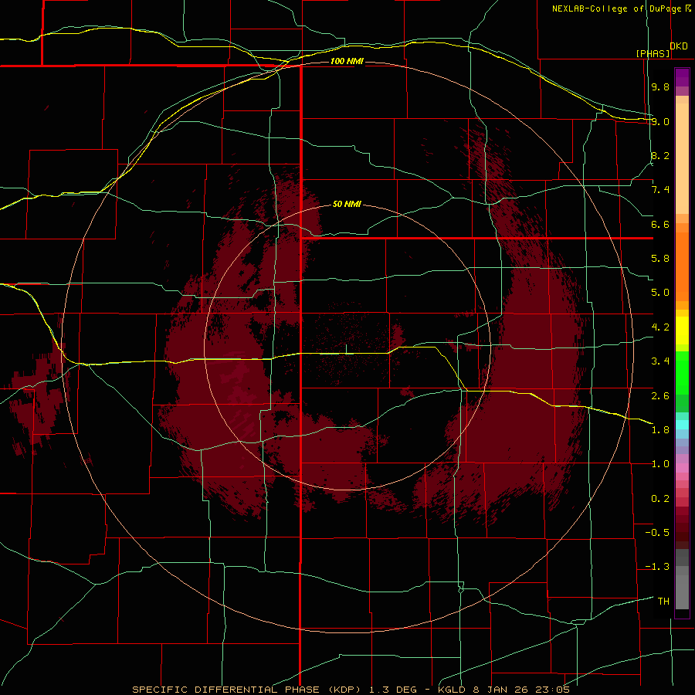Viewport: 695px width, 695px height.
Task: Click the 6.6 value on the color scale
Action: point(660,224)
